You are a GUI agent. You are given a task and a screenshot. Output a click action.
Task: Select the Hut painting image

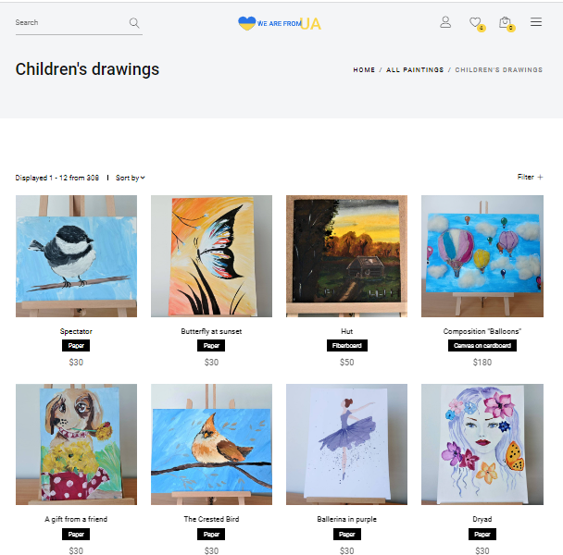(x=347, y=256)
